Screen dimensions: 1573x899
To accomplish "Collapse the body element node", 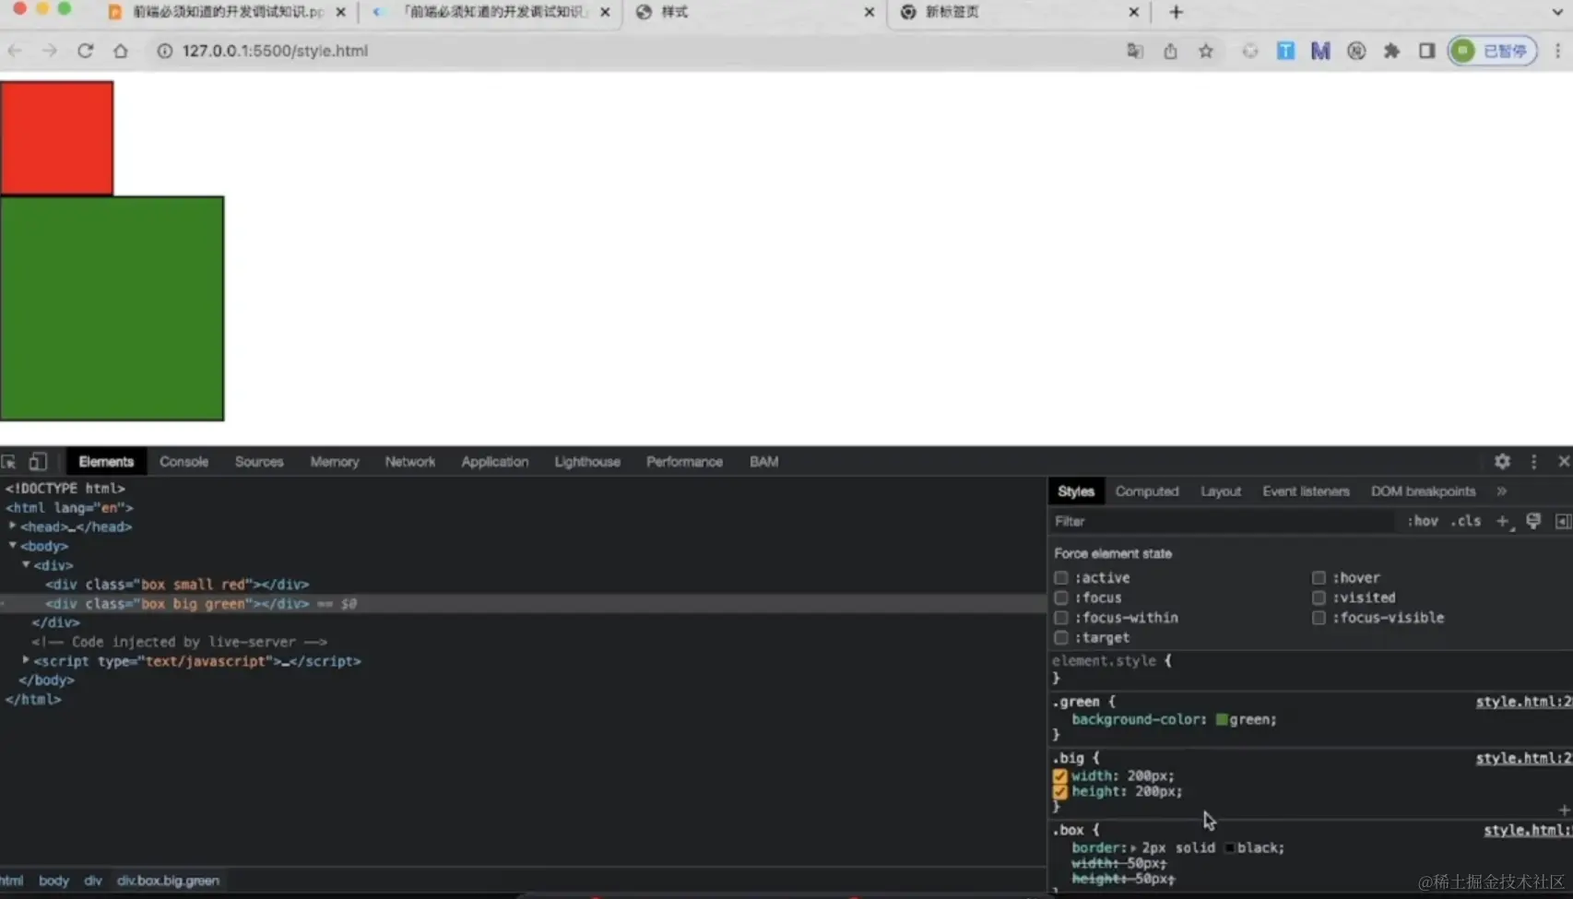I will (13, 546).
